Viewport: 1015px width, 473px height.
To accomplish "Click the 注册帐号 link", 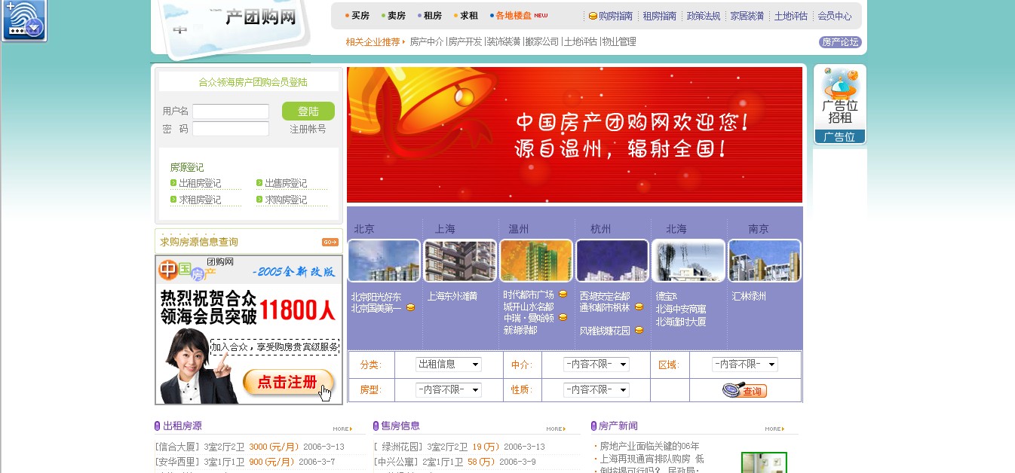I will coord(308,130).
